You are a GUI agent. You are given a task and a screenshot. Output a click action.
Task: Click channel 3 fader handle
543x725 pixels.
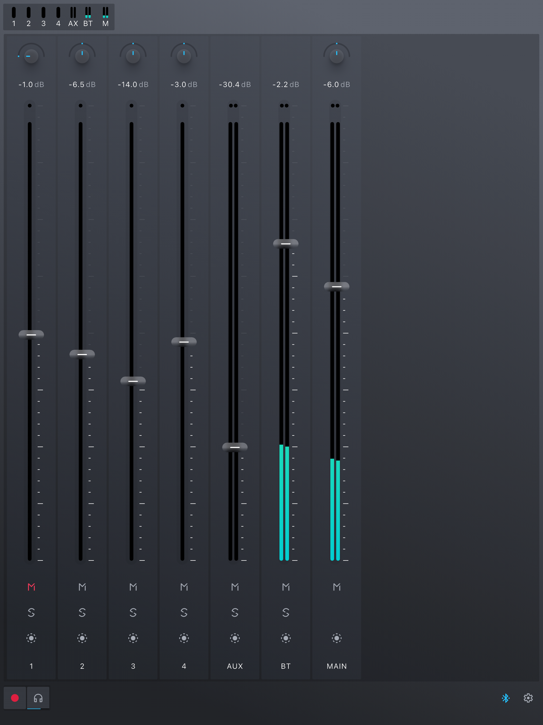tap(133, 381)
